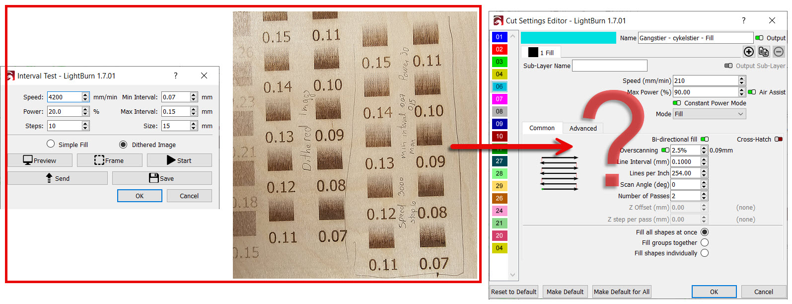The height and width of the screenshot is (304, 792).
Task: Click the remove sub-layer minus icon
Action: pos(779,52)
